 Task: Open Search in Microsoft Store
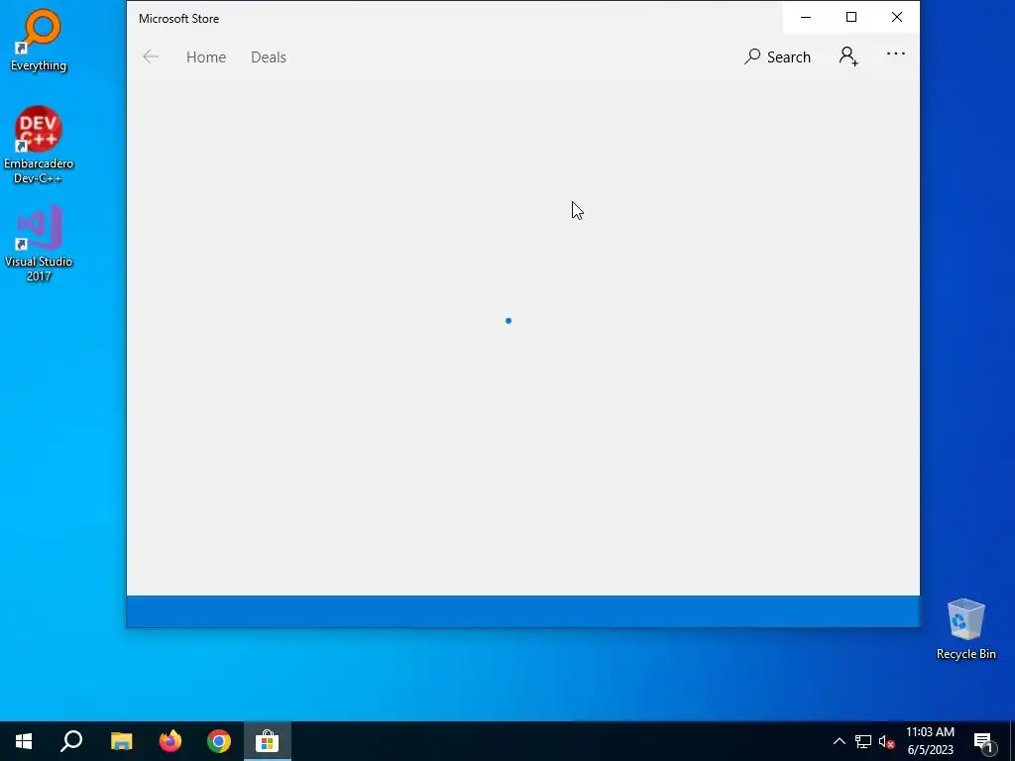coord(777,56)
